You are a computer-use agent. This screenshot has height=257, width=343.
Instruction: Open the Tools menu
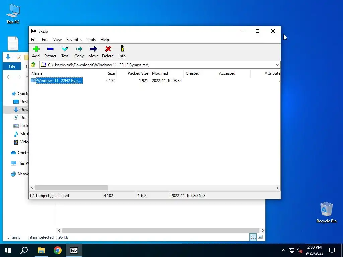pos(91,40)
